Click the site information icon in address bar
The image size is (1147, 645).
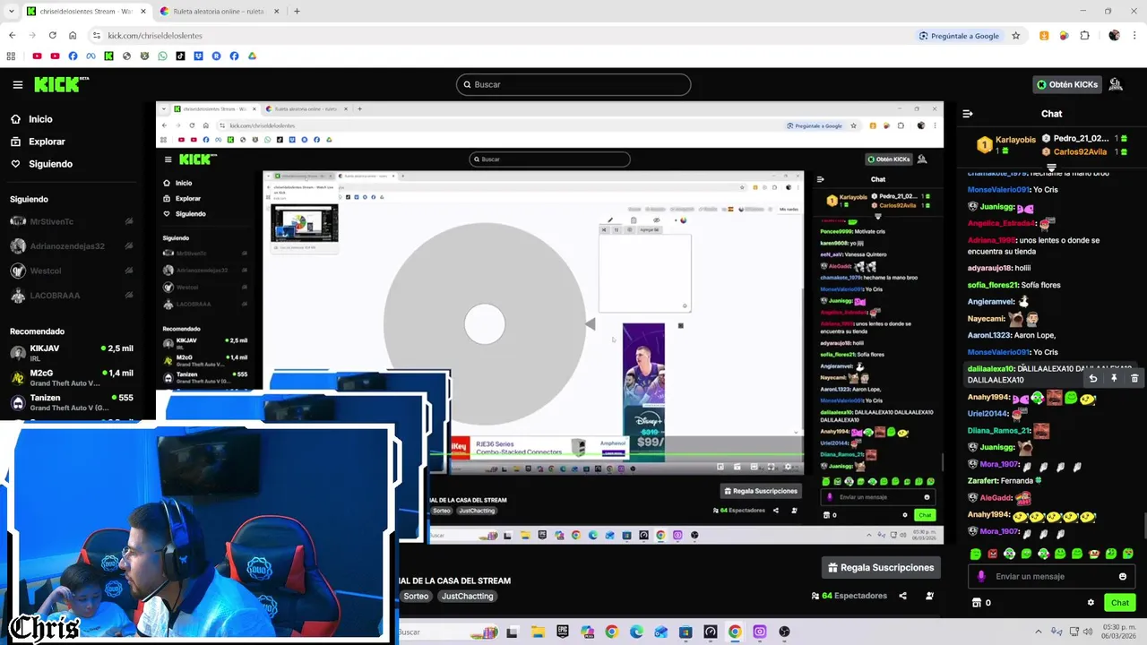96,36
